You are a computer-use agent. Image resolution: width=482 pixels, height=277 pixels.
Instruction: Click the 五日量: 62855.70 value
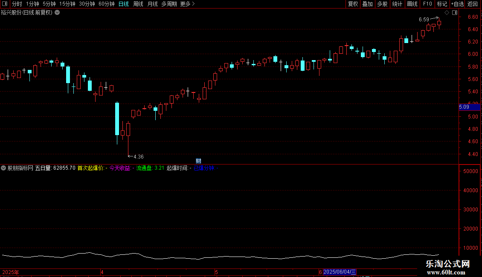point(55,168)
